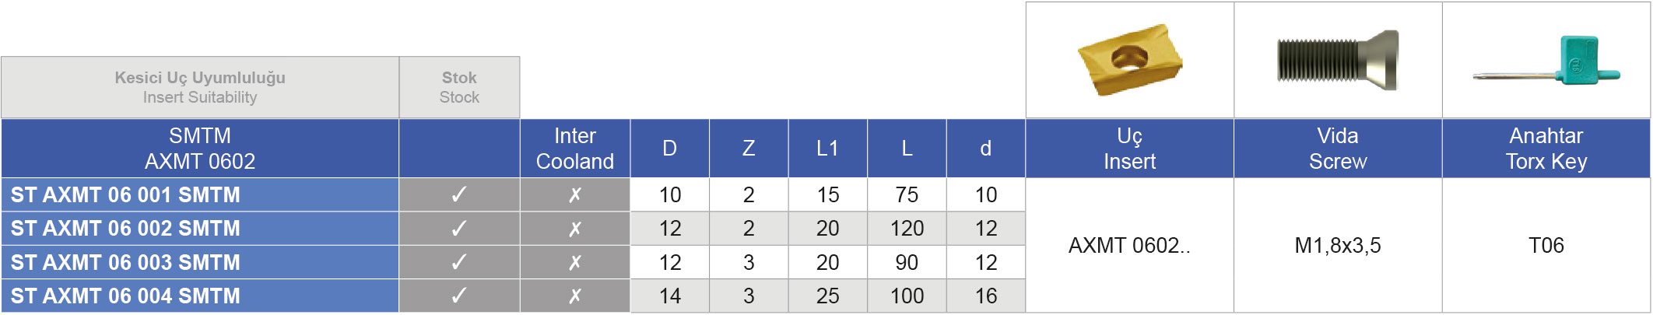1653x315 pixels.
Task: Click stock checkmark for ST AXMT 06 004 SMTM
Action: coord(459,296)
